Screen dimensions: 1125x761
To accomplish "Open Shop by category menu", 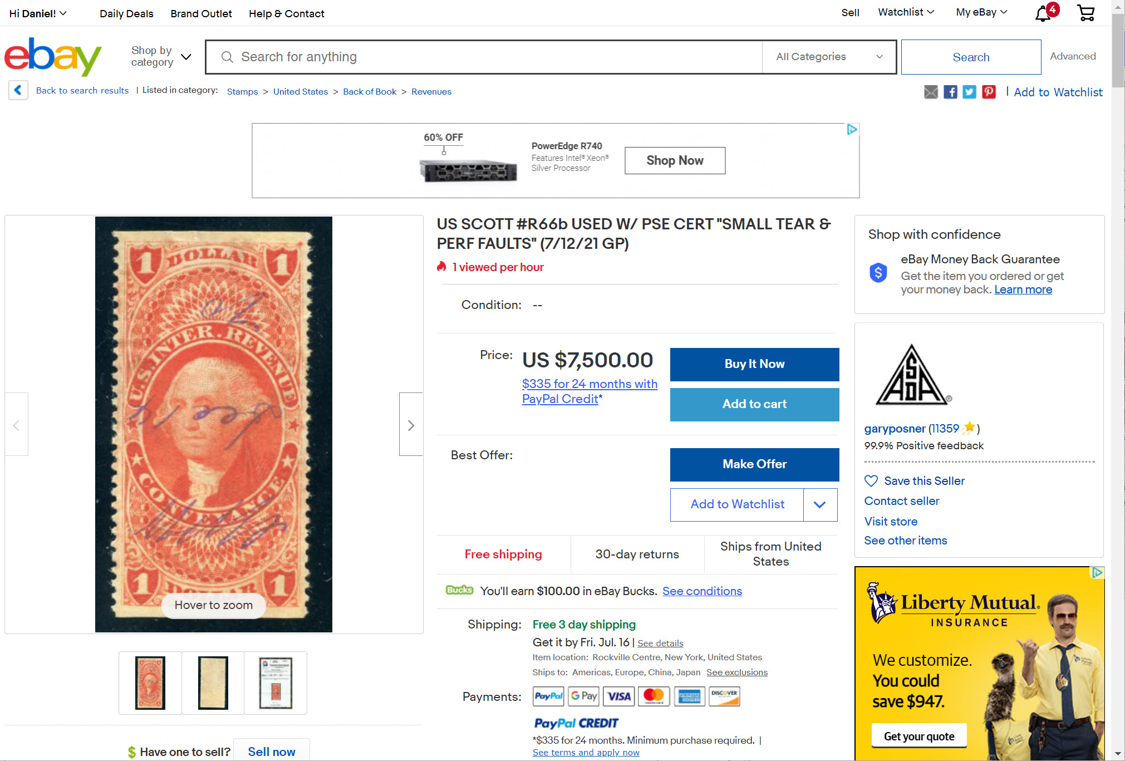I will tap(161, 56).
